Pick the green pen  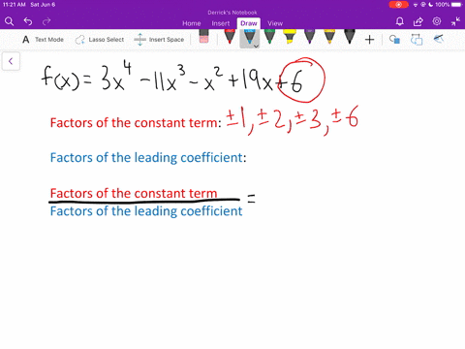269,37
